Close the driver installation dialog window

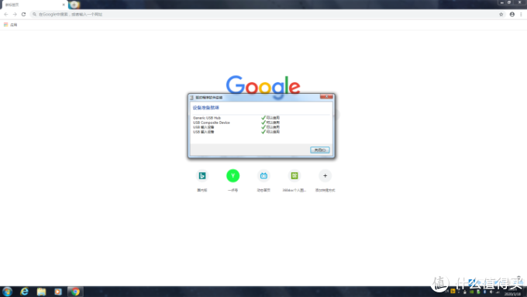pos(326,97)
